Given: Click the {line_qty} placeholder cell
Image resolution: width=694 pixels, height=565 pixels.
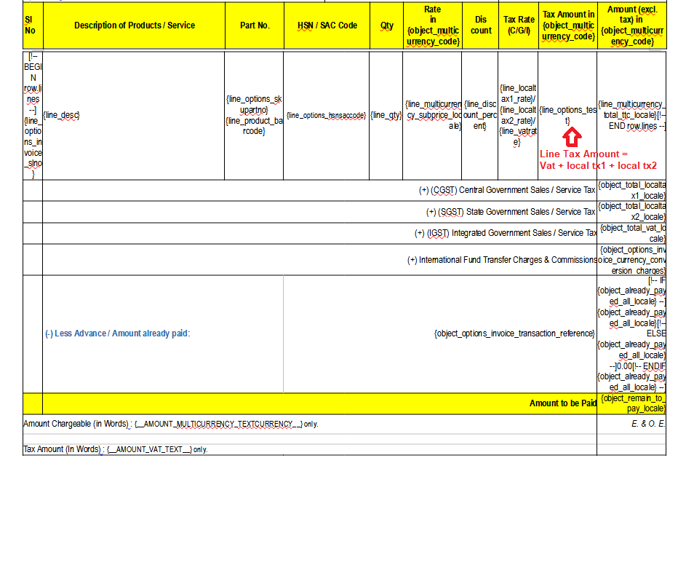Looking at the screenshot, I should 386,115.
